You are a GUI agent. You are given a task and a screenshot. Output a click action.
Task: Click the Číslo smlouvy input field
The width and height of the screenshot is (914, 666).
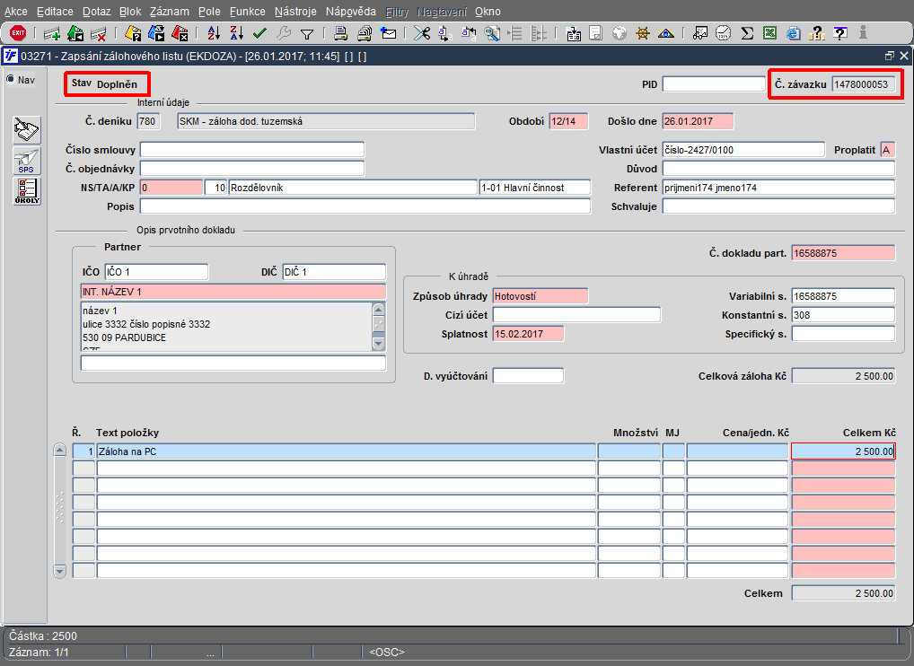[251, 150]
